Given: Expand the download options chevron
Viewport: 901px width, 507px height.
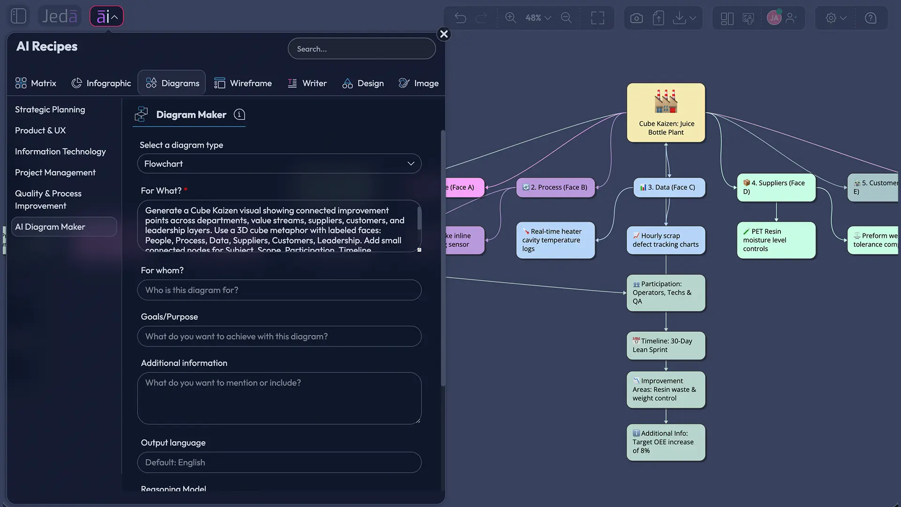Looking at the screenshot, I should coord(693,18).
